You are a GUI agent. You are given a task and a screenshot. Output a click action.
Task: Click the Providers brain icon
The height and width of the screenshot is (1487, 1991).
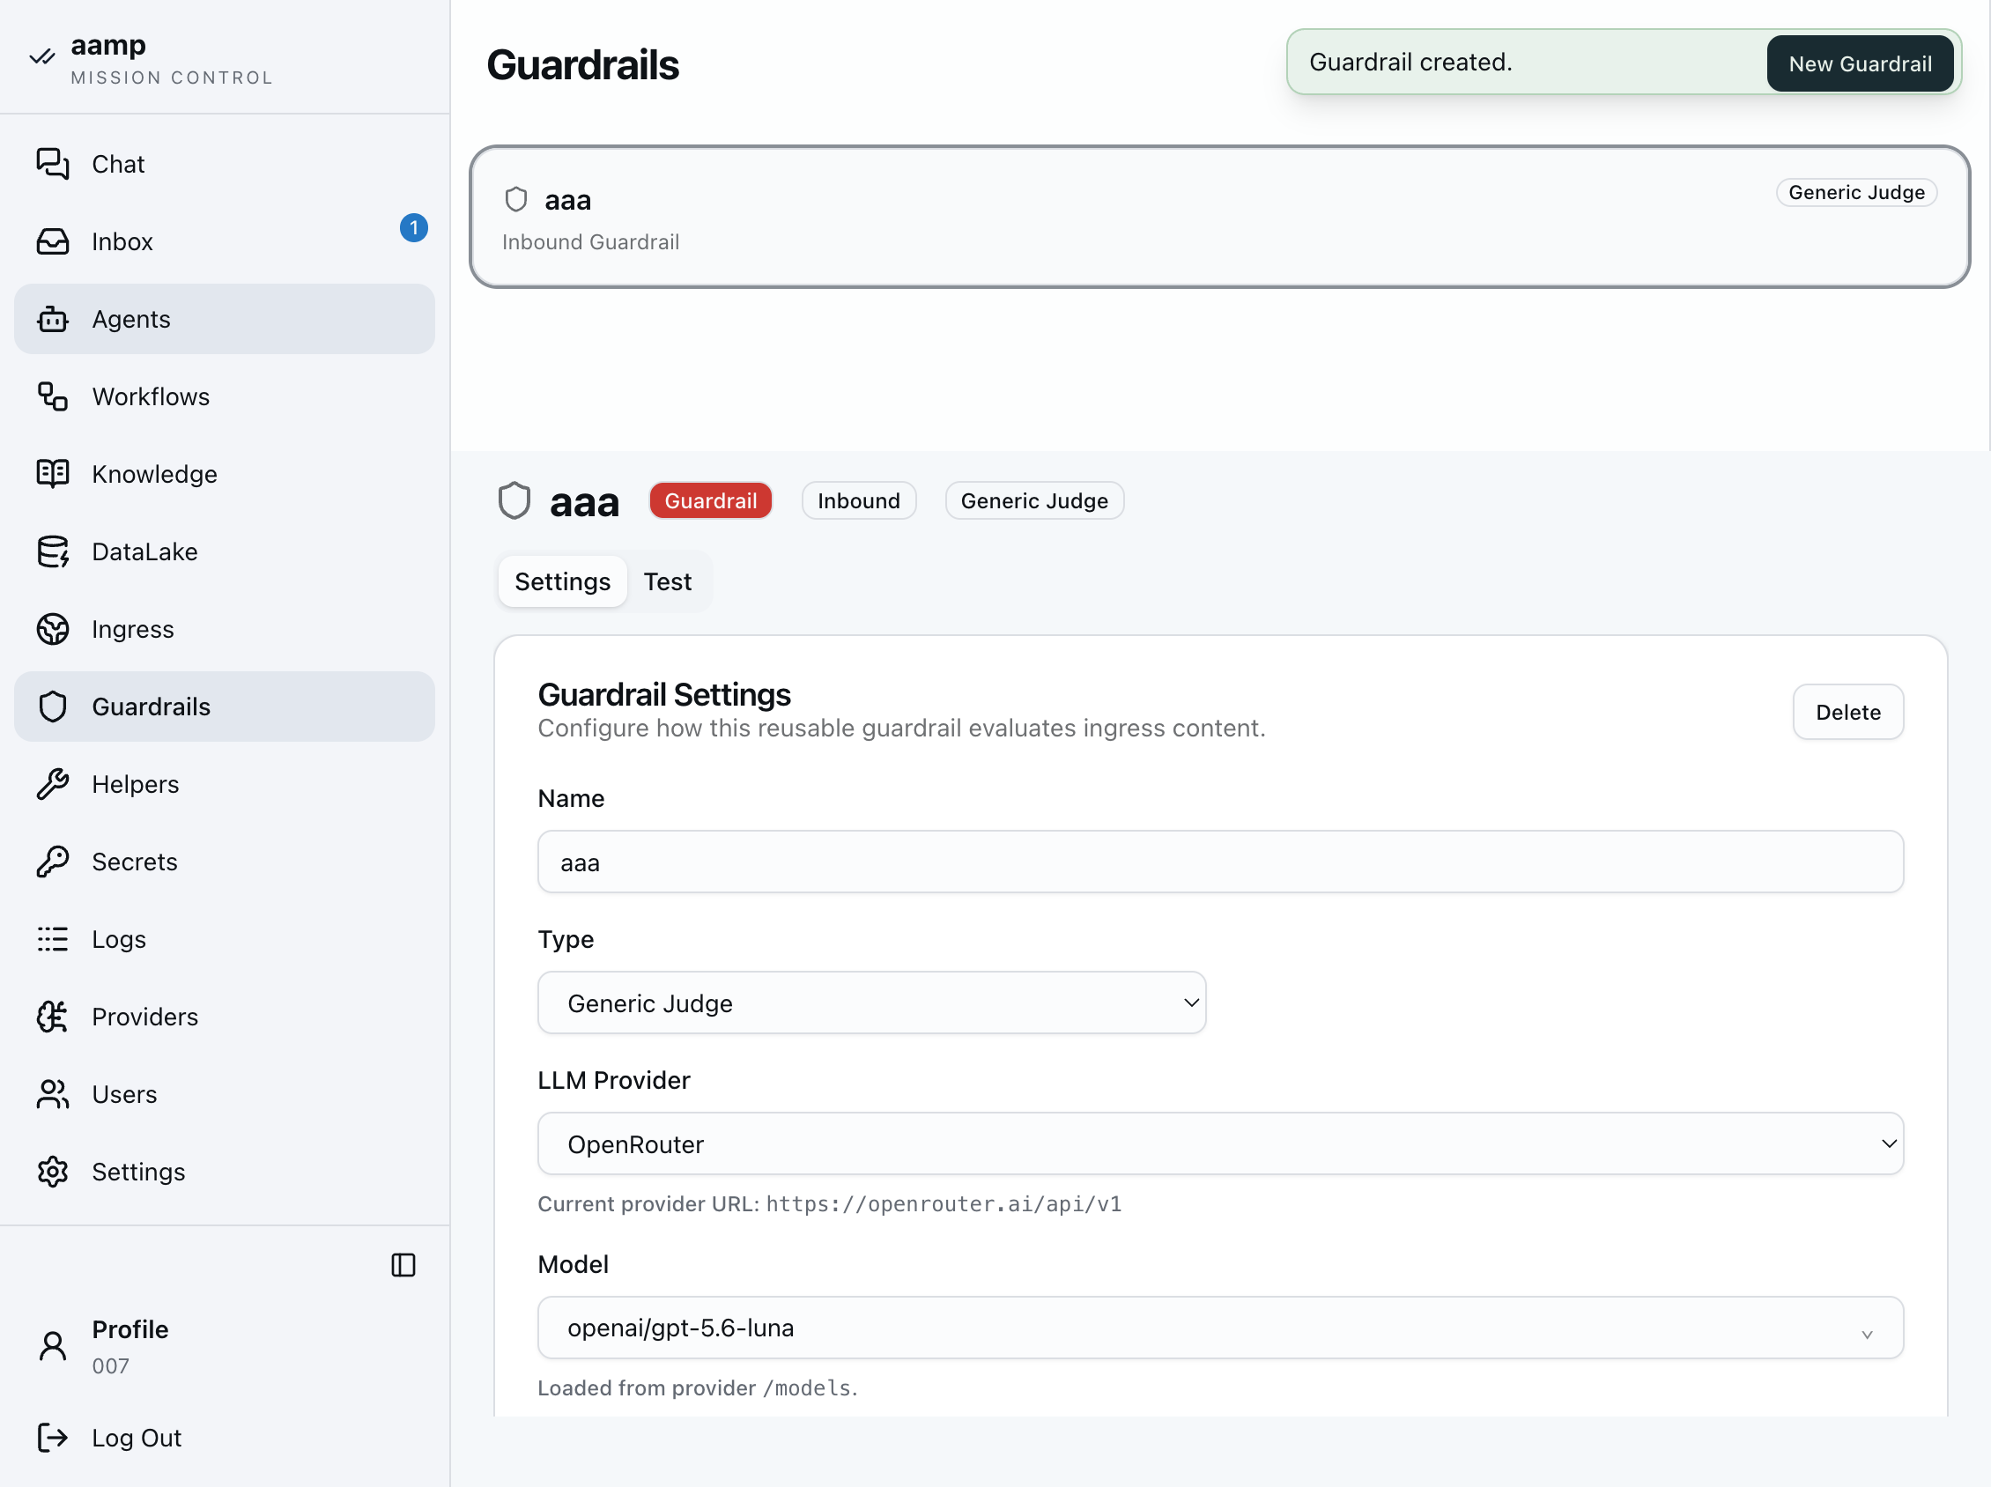click(x=52, y=1016)
